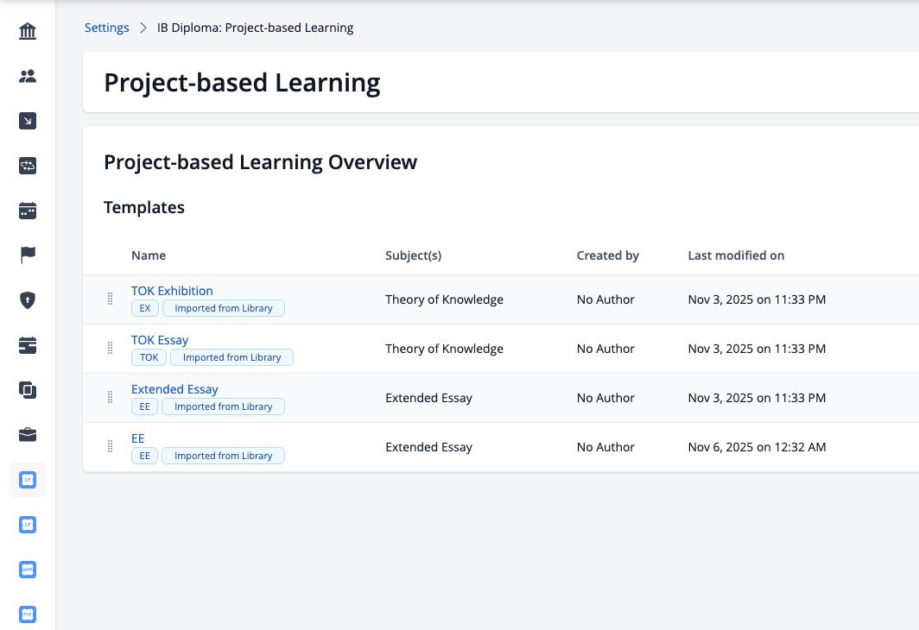Click the Templates section heading
This screenshot has height=630, width=919.
(144, 207)
